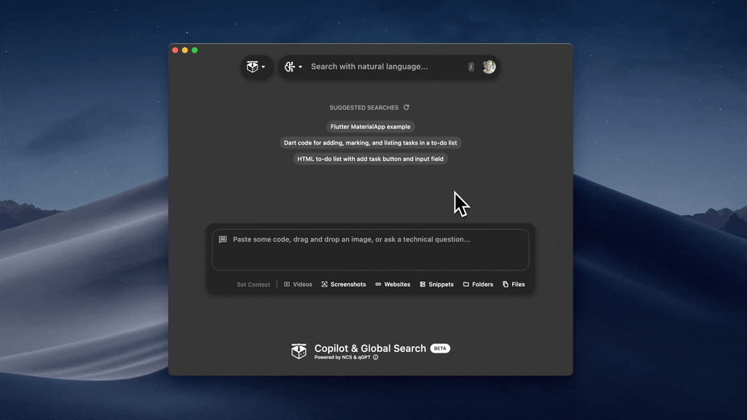This screenshot has height=420, width=747.
Task: Expand the search engine chevron dropdown
Action: click(301, 67)
